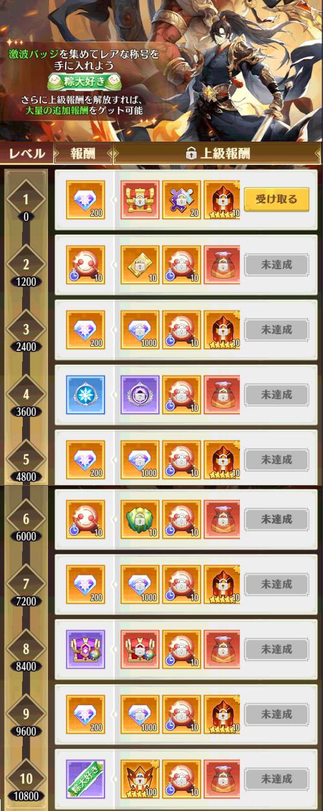
Task: Select level 2 red orb timer reward
Action: click(86, 264)
